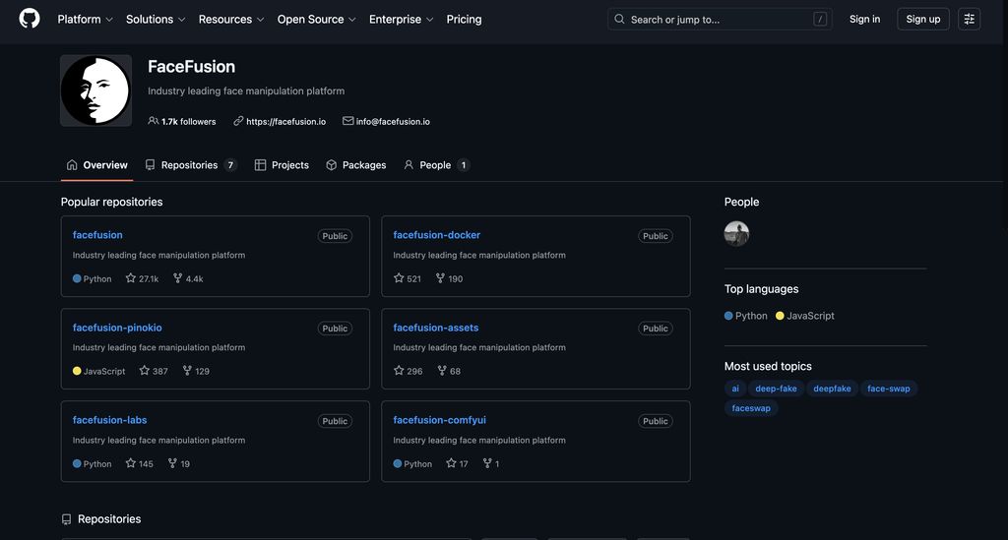The width and height of the screenshot is (1008, 540).
Task: Open the member avatar under People
Action: pyautogui.click(x=736, y=234)
